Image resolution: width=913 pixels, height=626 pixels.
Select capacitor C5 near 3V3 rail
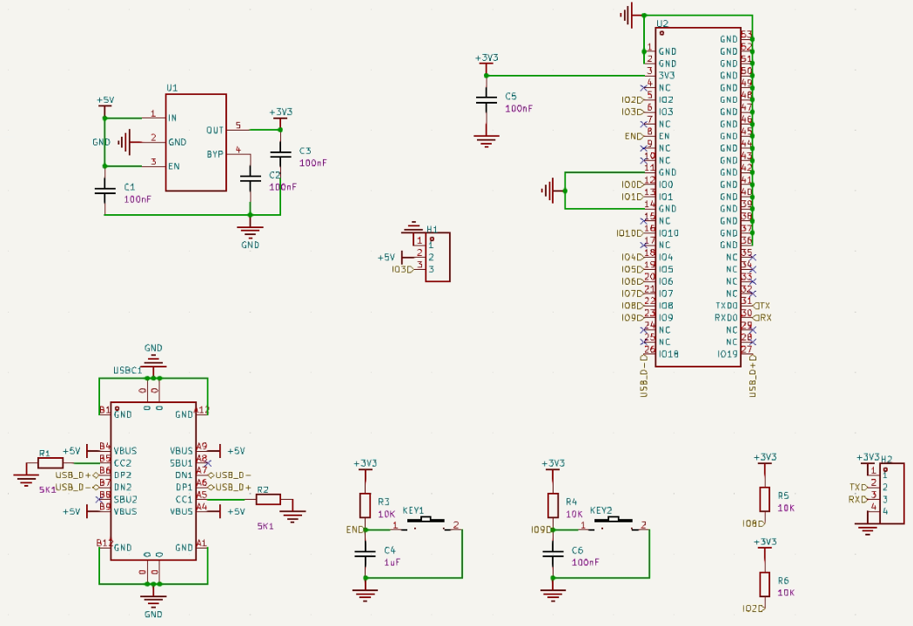pyautogui.click(x=487, y=100)
